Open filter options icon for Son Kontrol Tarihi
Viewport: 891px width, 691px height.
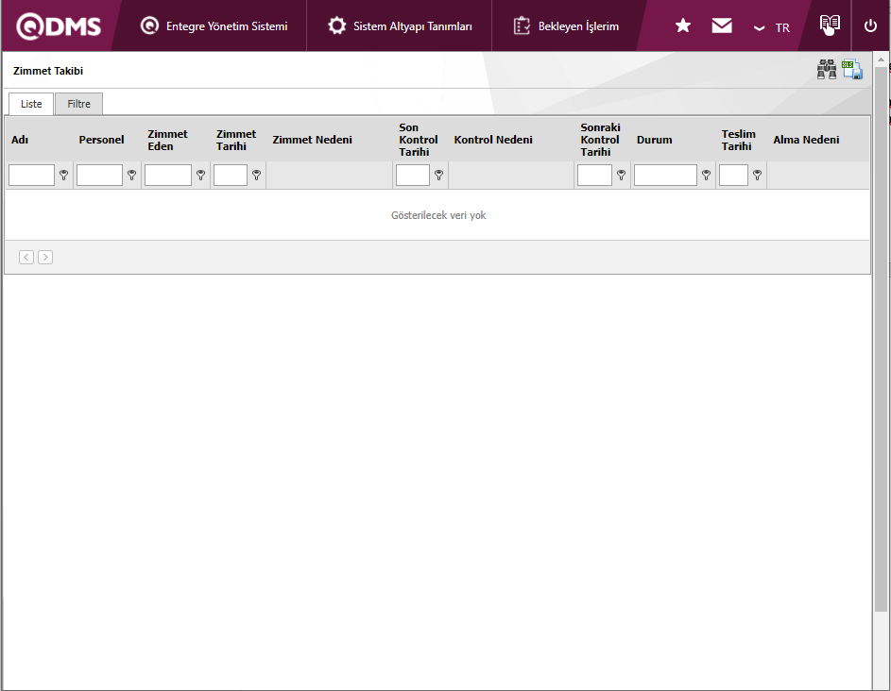438,176
